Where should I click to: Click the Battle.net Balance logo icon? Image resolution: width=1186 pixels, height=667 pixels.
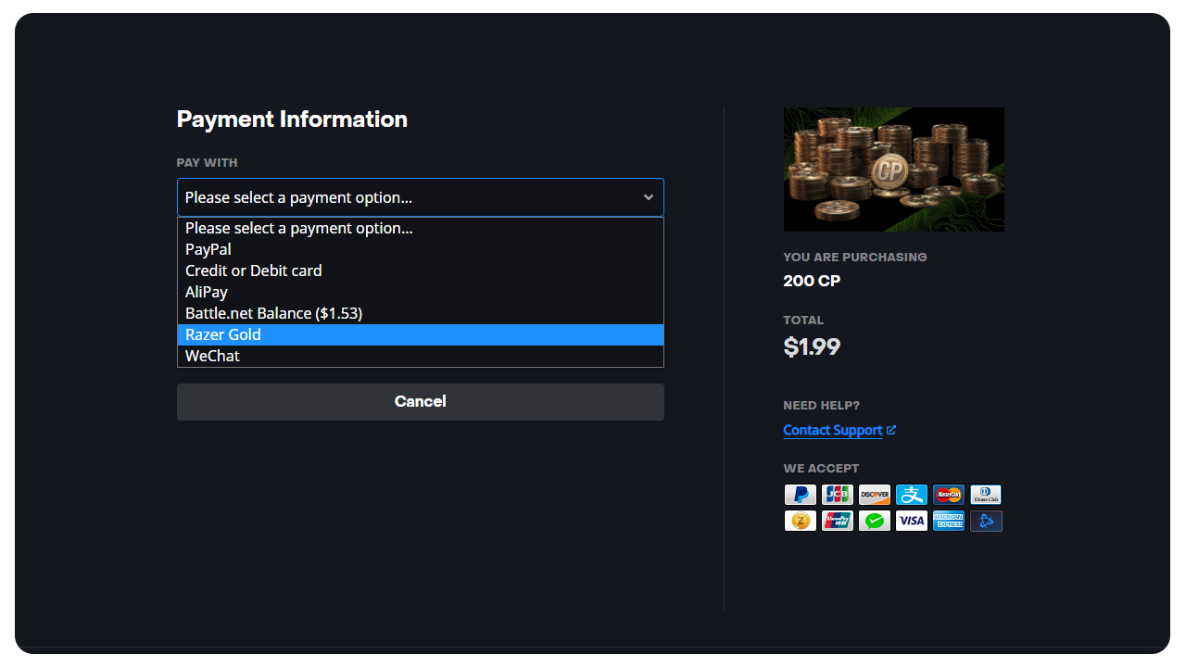point(986,521)
